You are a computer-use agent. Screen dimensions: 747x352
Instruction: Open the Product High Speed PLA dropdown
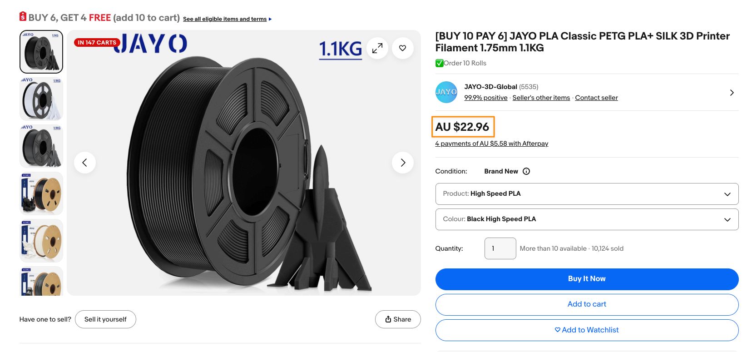(x=586, y=194)
